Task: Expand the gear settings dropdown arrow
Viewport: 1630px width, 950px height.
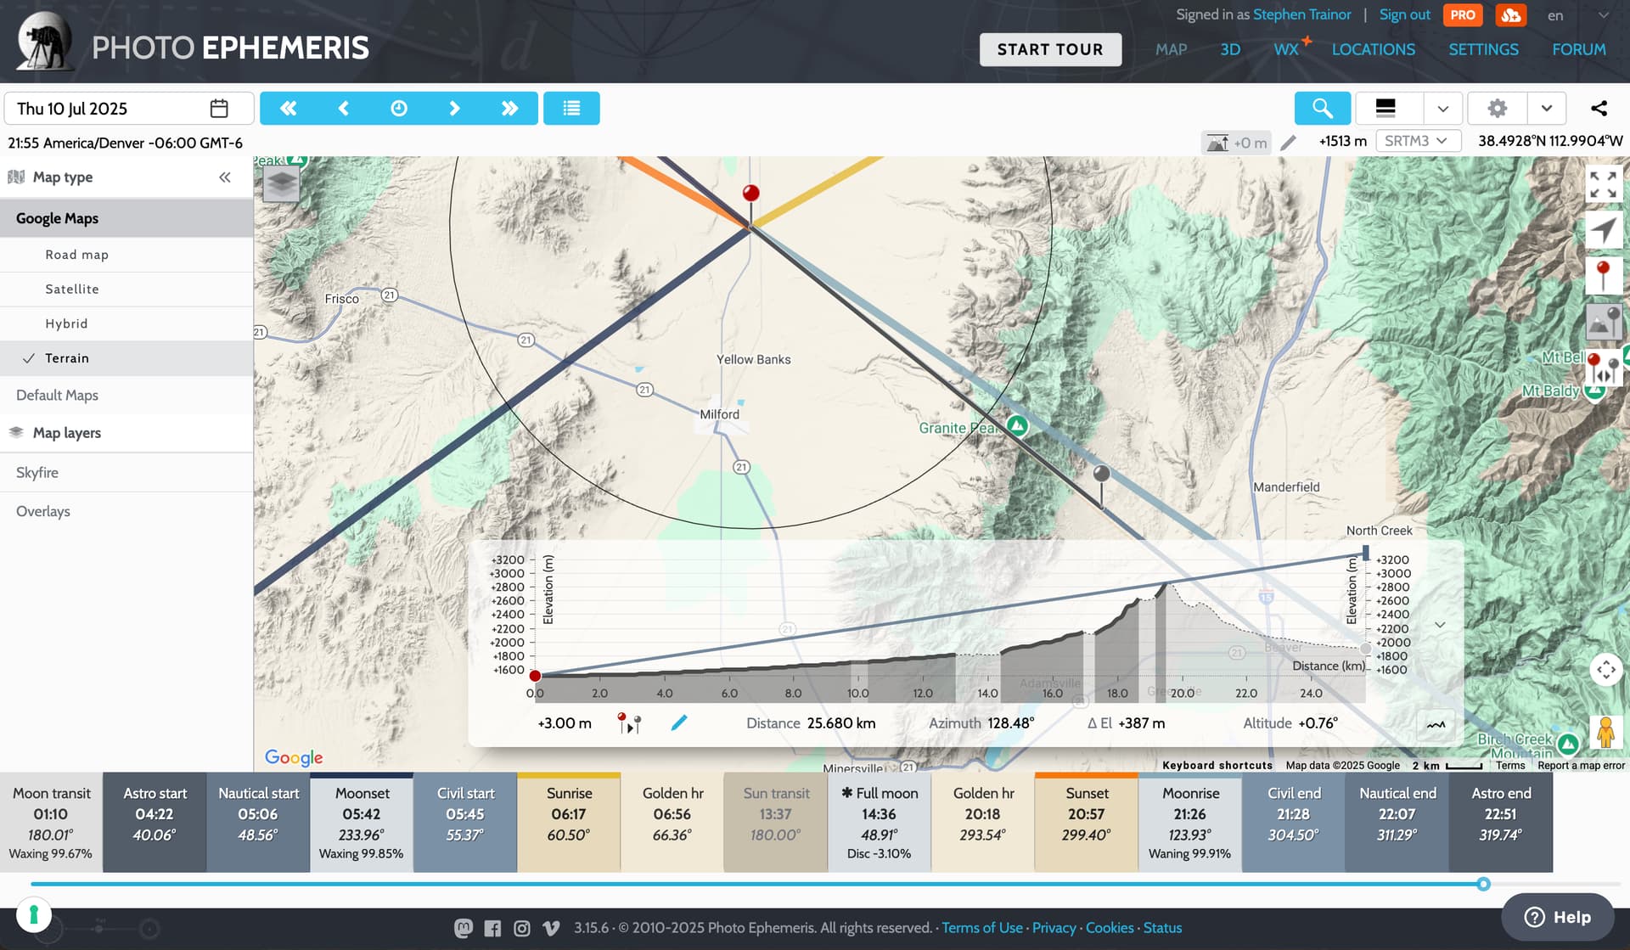Action: [1546, 108]
